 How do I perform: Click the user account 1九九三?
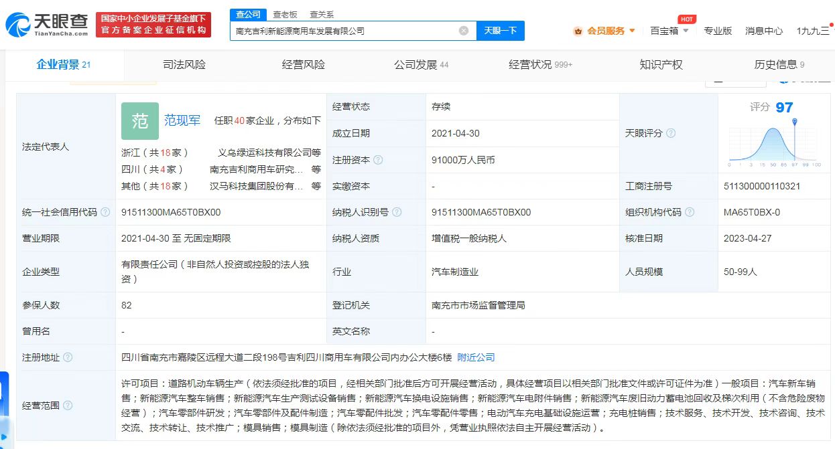(813, 31)
